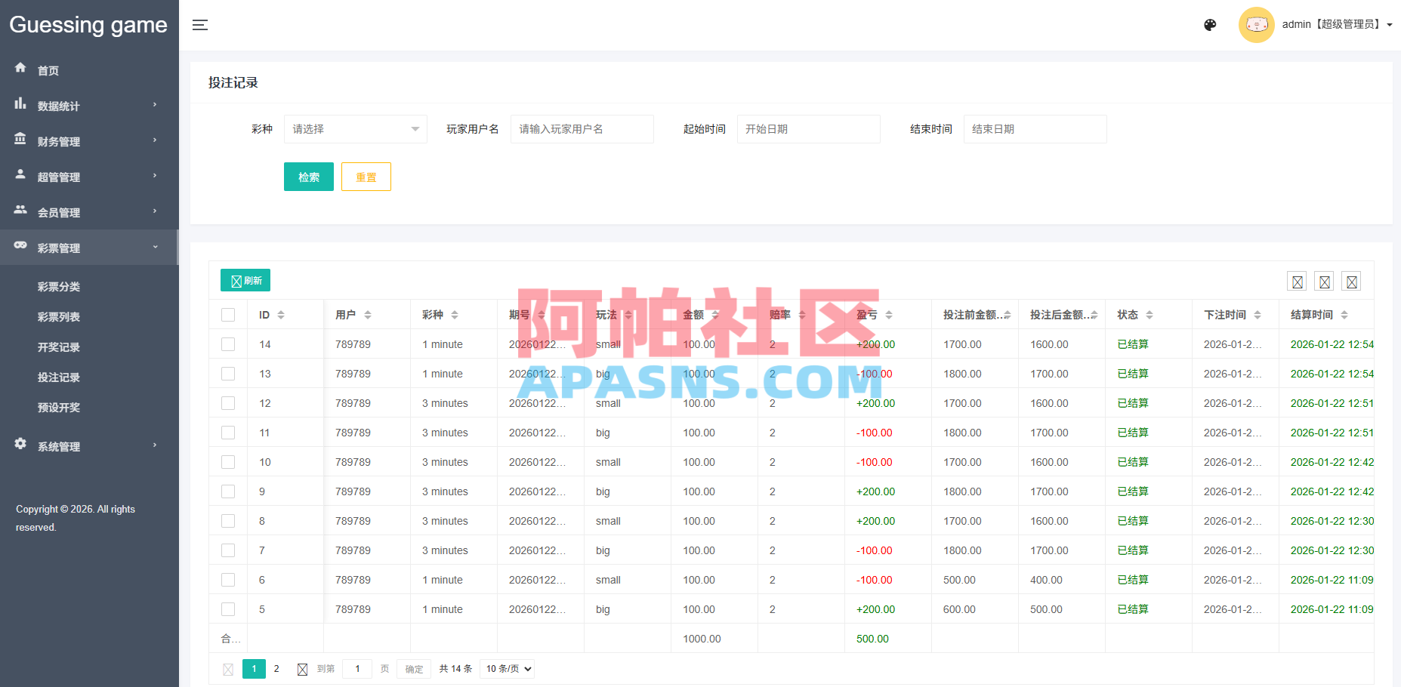The width and height of the screenshot is (1401, 687).
Task: Open the theme color palette icon
Action: coord(1210,25)
